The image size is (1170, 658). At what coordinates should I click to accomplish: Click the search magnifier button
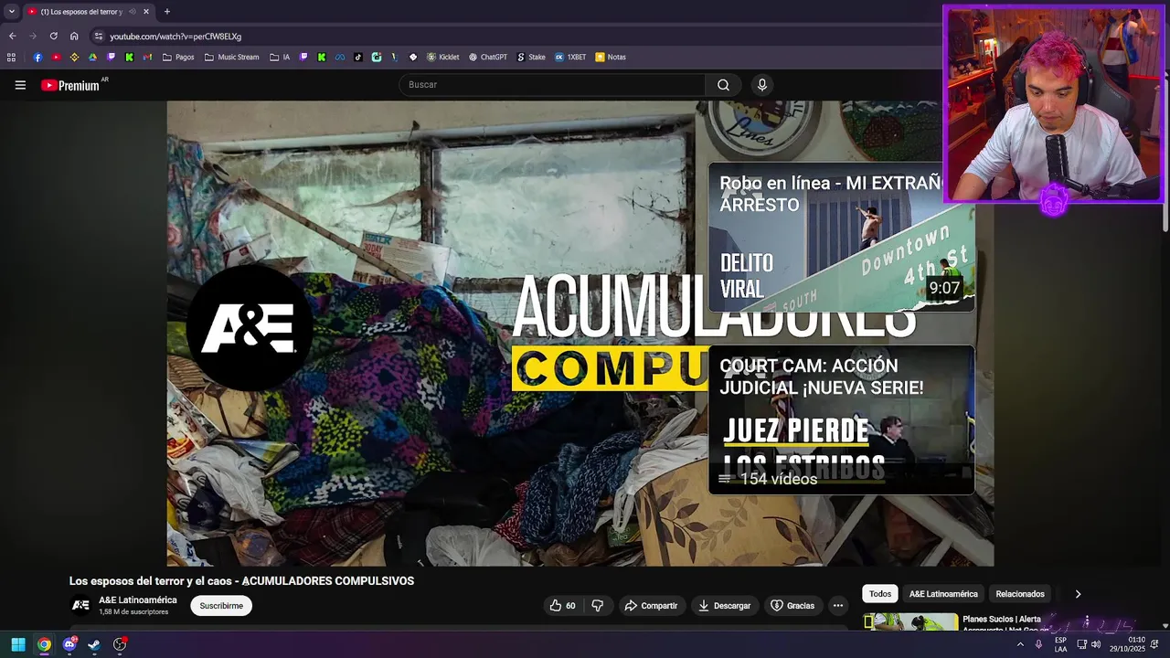723,85
